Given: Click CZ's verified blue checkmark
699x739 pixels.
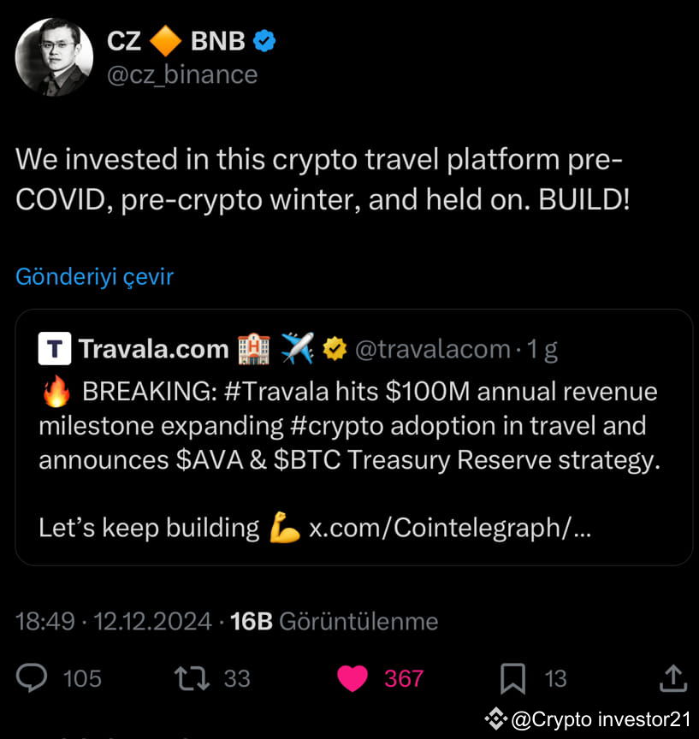Looking at the screenshot, I should (264, 39).
